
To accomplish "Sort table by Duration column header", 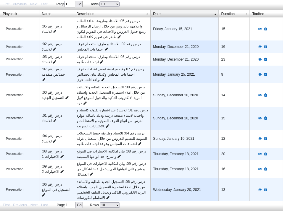I will point(234,14).
